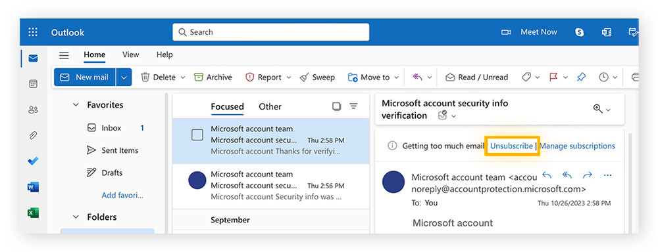Click Delete in the toolbar
This screenshot has height=252, width=658.
[x=158, y=77]
